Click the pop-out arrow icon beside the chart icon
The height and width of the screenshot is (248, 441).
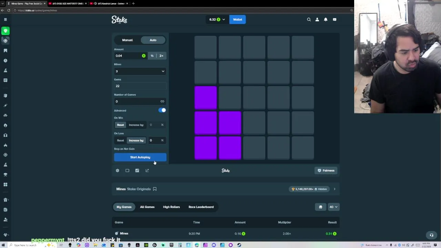click(x=147, y=170)
